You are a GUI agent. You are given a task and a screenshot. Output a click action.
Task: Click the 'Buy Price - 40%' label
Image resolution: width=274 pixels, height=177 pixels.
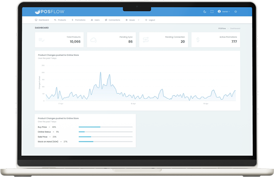47,127
